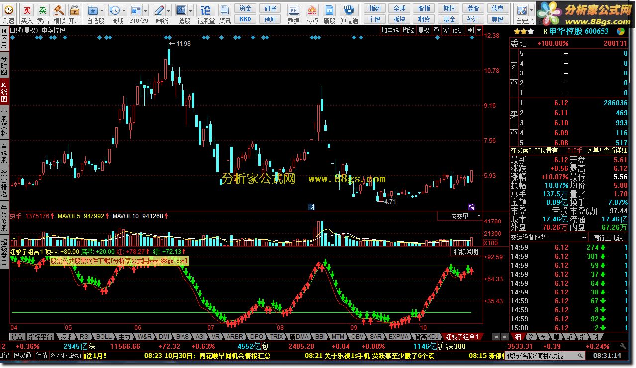Image resolution: width=636 pixels, height=368 pixels.
Task: Click the 研报 research report button
Action: 270,8
